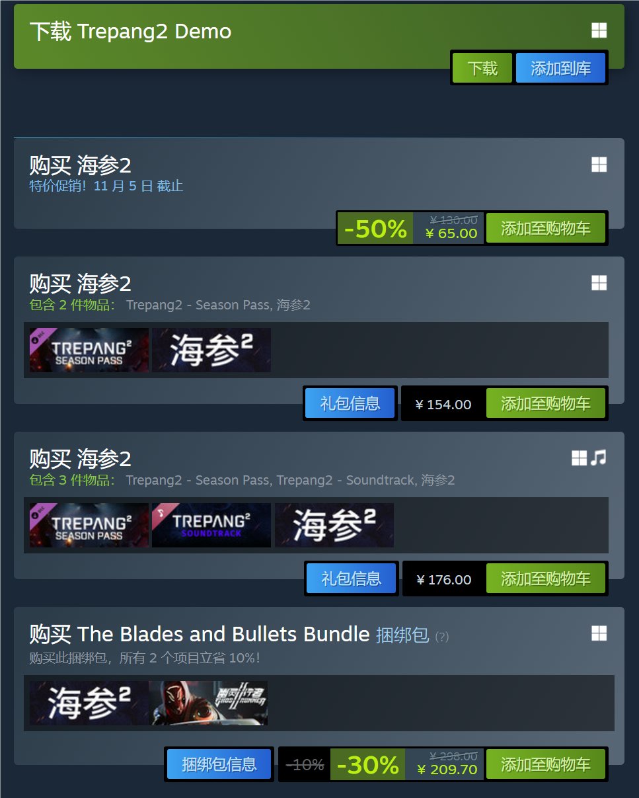Click 海参2 thumbnail in Blades and Bullets Bundle
This screenshot has height=798, width=639.
(89, 703)
